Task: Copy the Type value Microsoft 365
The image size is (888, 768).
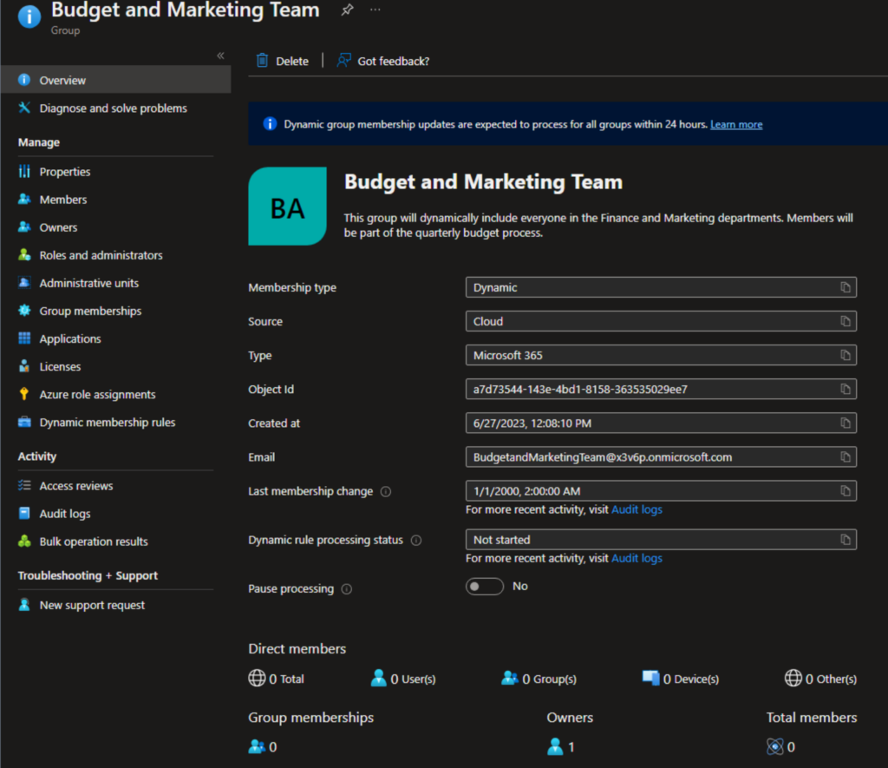Action: (x=845, y=356)
